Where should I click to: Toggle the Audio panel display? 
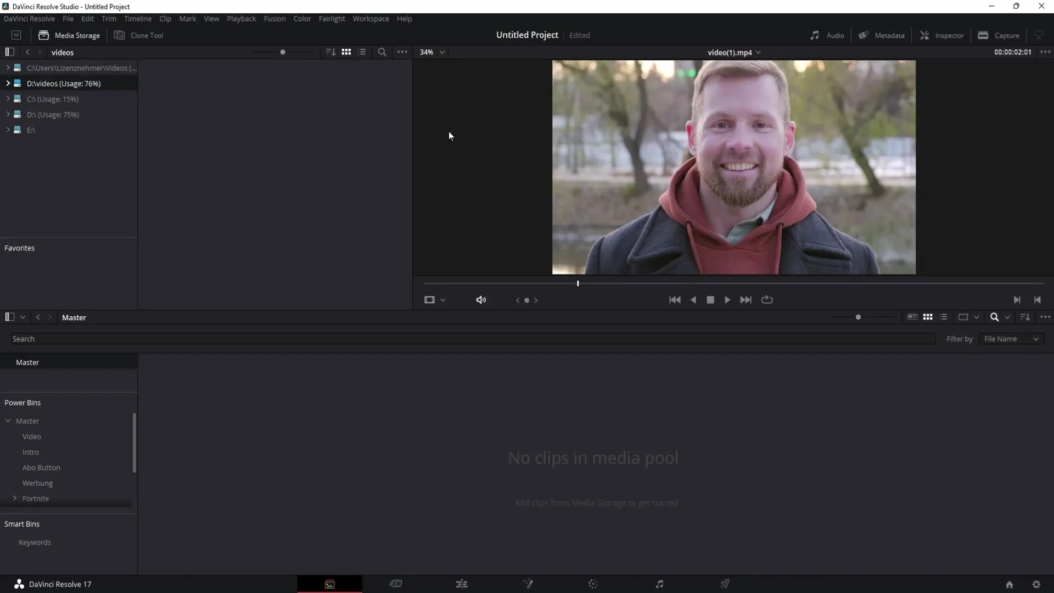coord(827,35)
